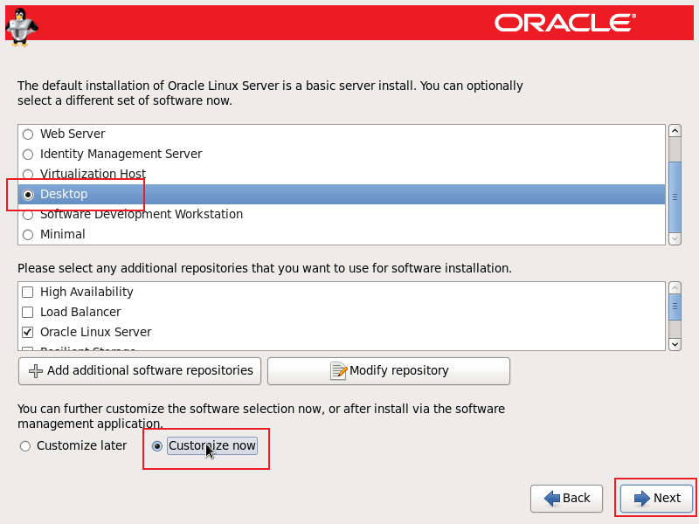Go Back to the previous step
The height and width of the screenshot is (524, 699).
pos(566,498)
